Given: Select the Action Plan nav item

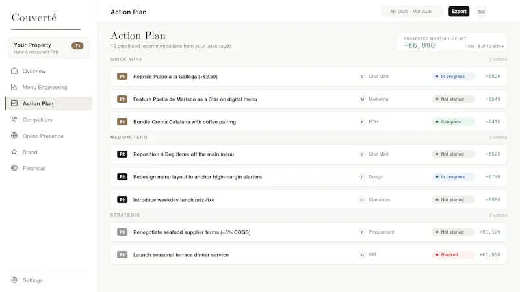Looking at the screenshot, I should click(x=49, y=103).
